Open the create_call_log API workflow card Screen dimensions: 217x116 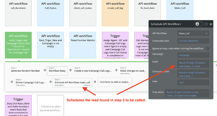115,13
